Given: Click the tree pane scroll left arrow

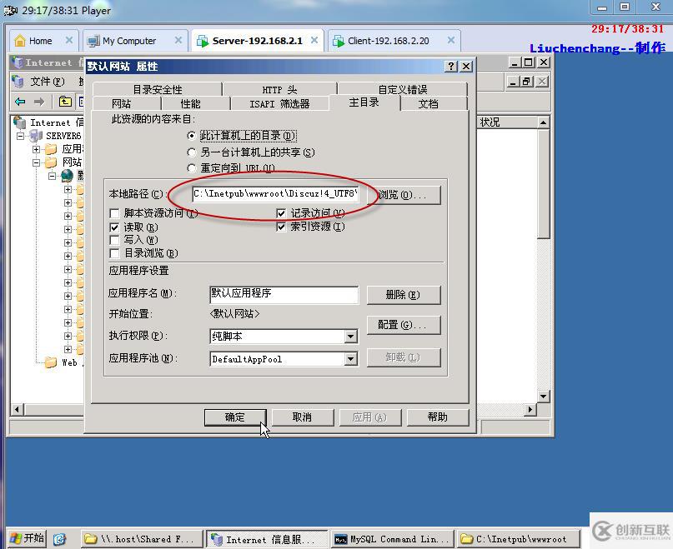Looking at the screenshot, I should [18, 410].
